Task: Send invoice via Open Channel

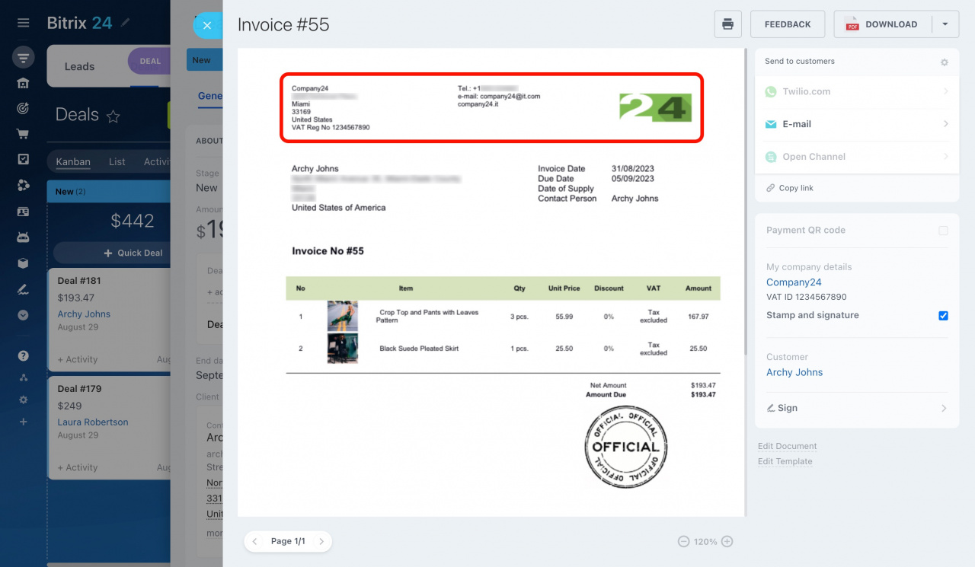Action: (857, 157)
